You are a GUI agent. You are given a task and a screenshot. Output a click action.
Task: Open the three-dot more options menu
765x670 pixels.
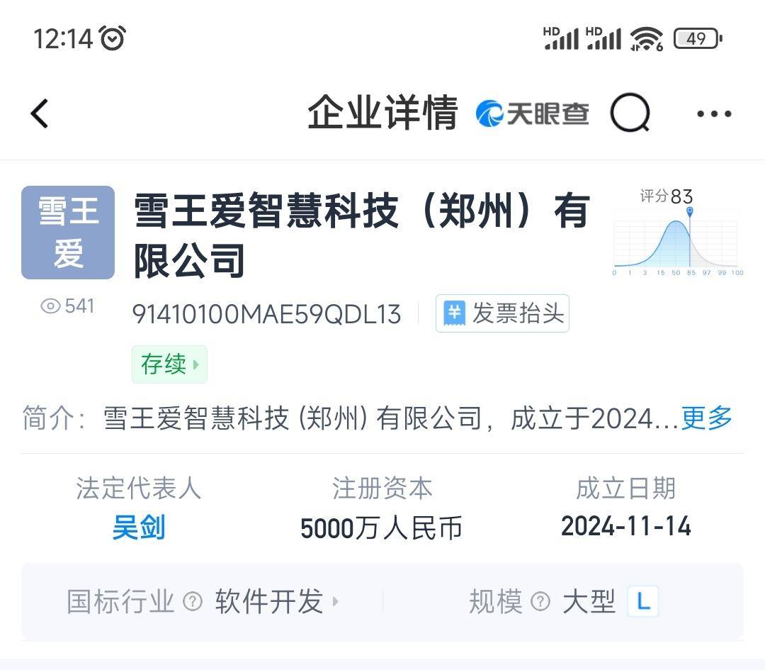(714, 114)
